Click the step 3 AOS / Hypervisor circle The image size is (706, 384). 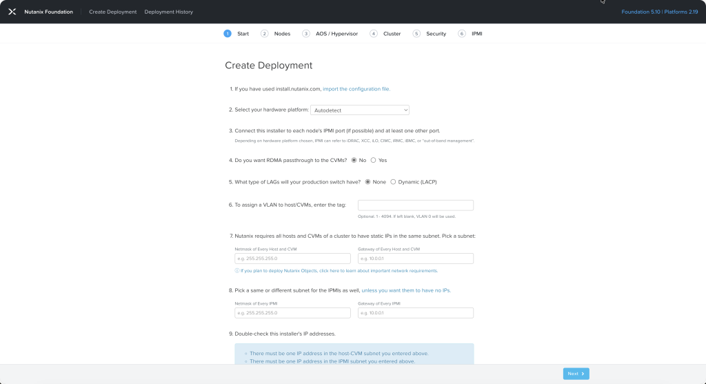[306, 34]
